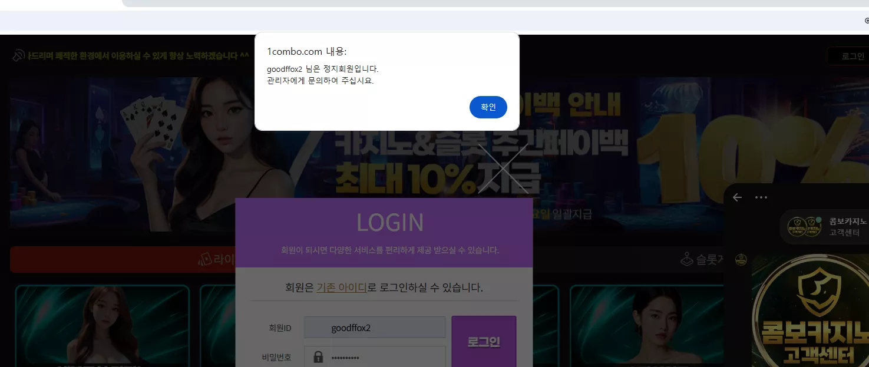The width and height of the screenshot is (869, 367).
Task: Open the 기존 아이디 link
Action: [342, 288]
